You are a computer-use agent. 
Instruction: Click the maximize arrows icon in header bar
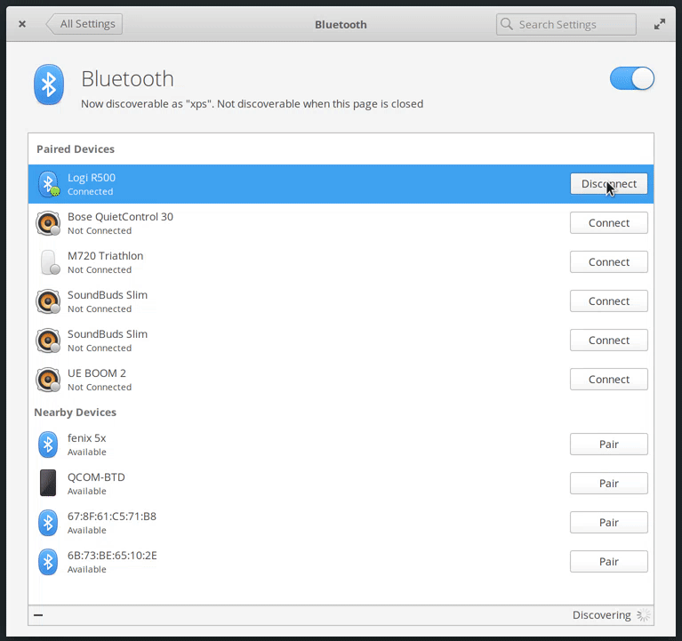click(x=660, y=24)
